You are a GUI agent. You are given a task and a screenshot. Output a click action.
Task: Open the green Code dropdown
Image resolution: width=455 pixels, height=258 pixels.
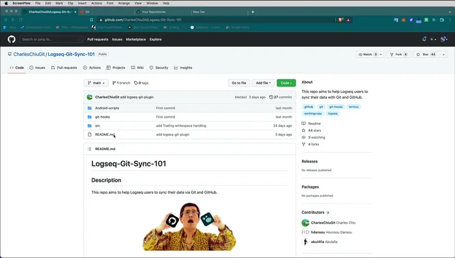click(x=286, y=83)
